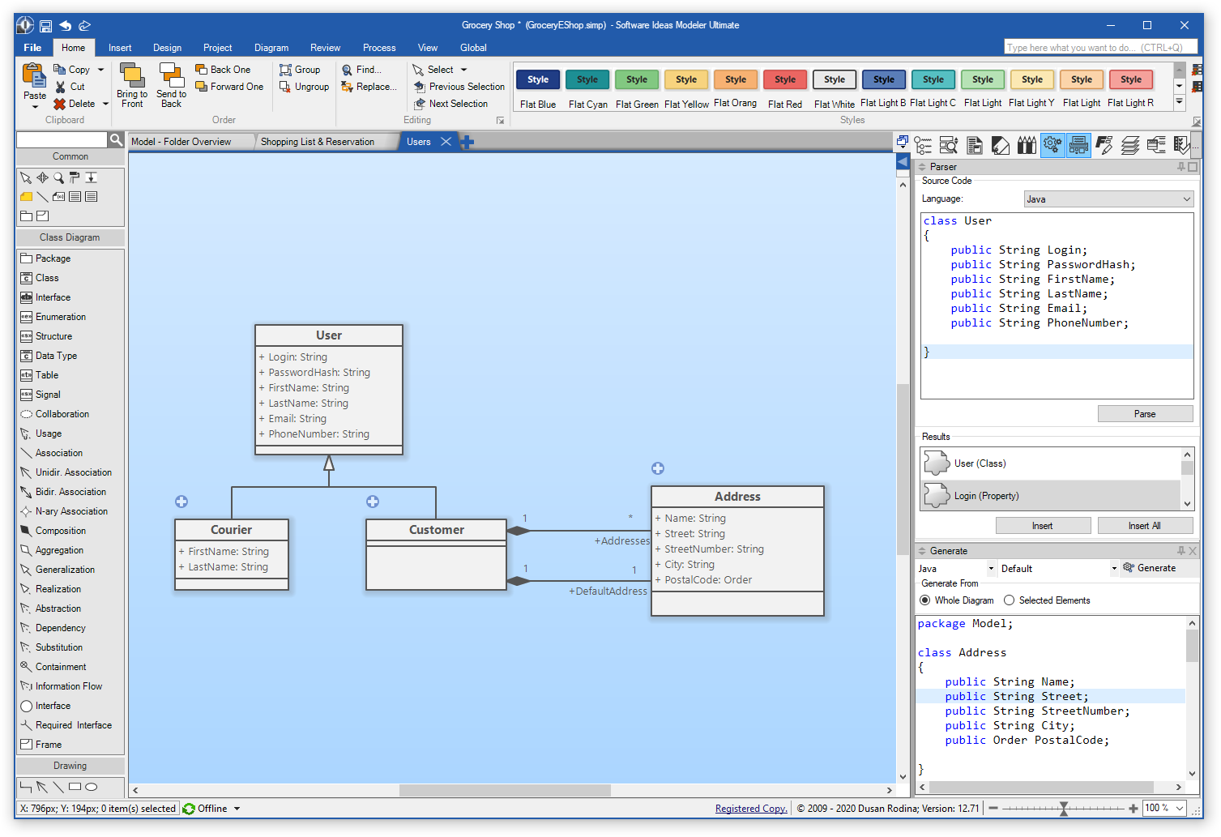Apply the Flat Red style swatch
The width and height of the screenshot is (1221, 837).
click(x=784, y=79)
